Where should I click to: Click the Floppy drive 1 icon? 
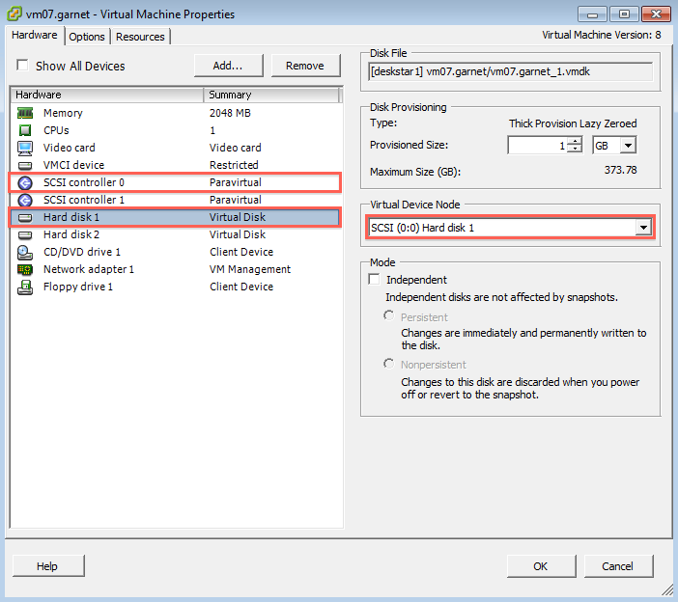pos(25,287)
